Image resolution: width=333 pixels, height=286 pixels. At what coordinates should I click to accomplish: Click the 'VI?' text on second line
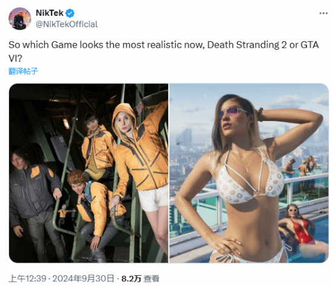click(15, 58)
